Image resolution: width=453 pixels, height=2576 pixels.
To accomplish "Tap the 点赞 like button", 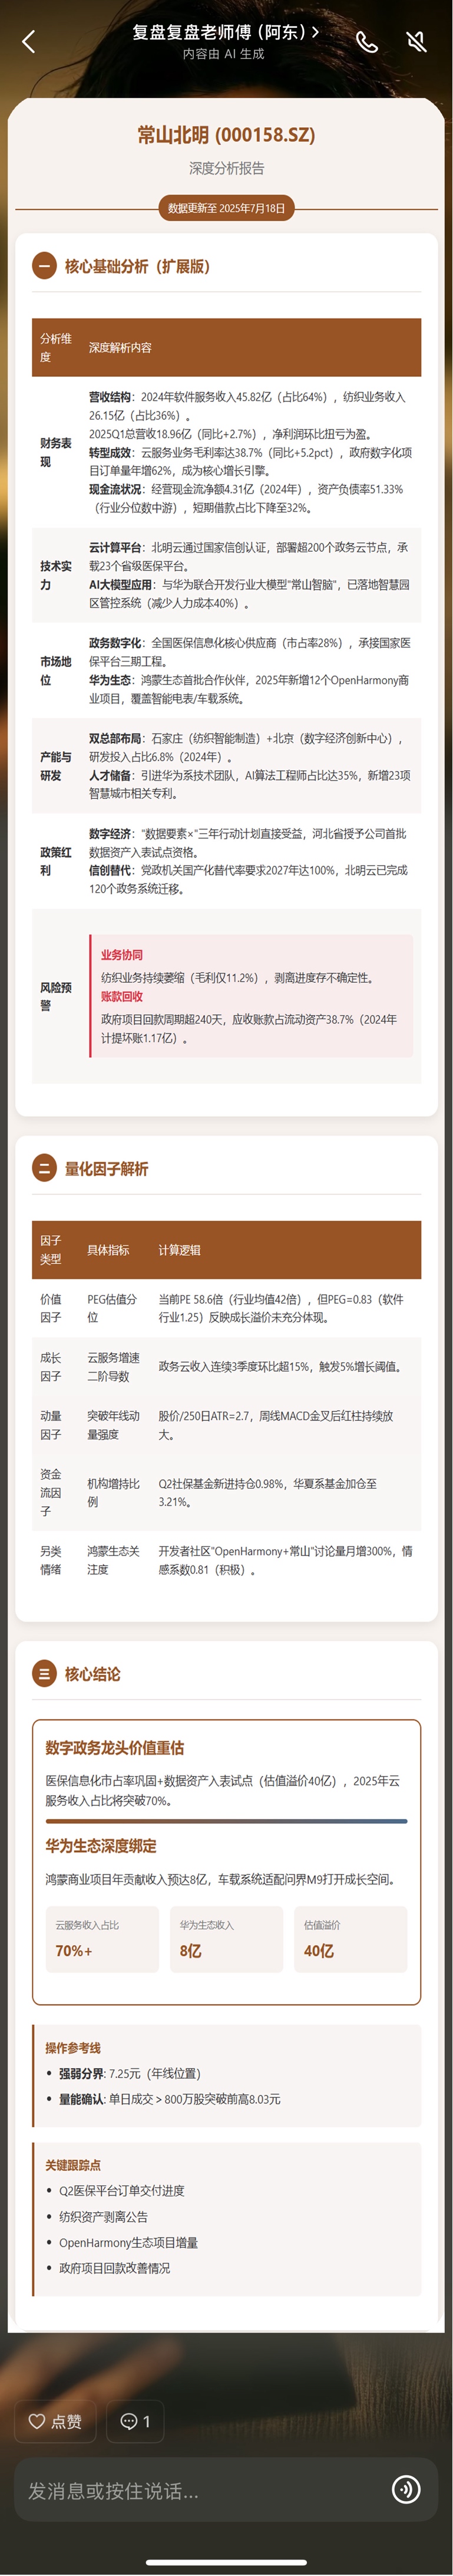I will point(56,2421).
